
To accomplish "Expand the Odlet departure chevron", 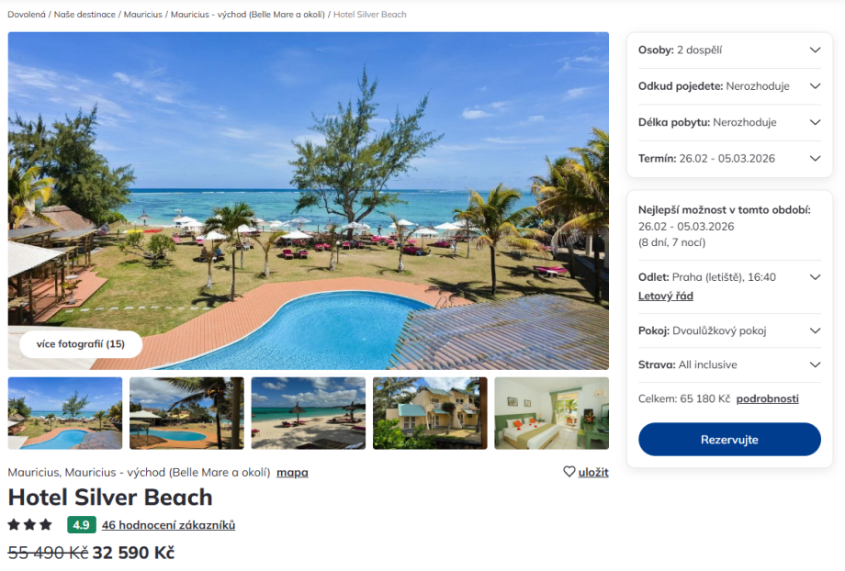I will tap(815, 277).
